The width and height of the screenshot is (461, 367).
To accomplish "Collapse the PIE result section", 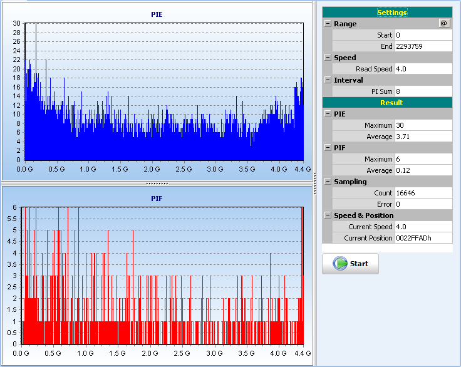I will [x=328, y=114].
